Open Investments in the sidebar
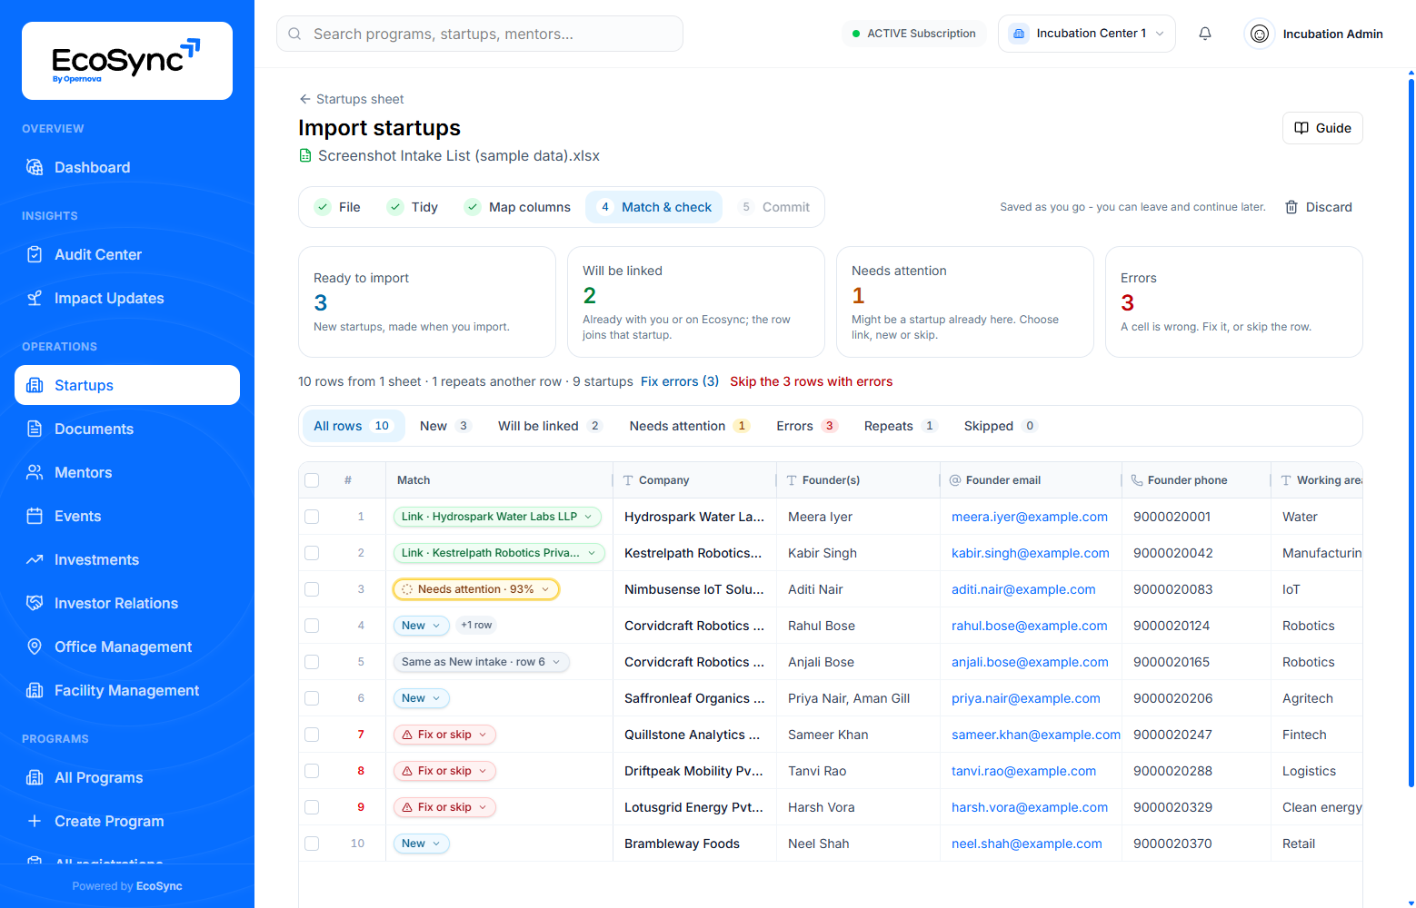The image size is (1416, 908). point(127,559)
